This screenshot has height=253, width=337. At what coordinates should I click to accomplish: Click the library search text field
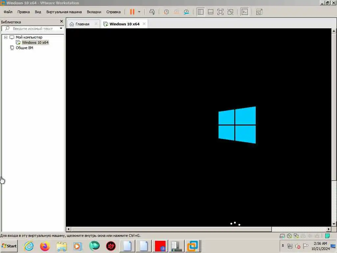(32, 28)
